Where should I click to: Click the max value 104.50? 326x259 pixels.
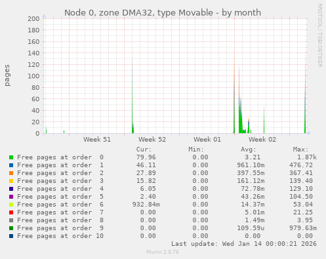click(x=301, y=197)
